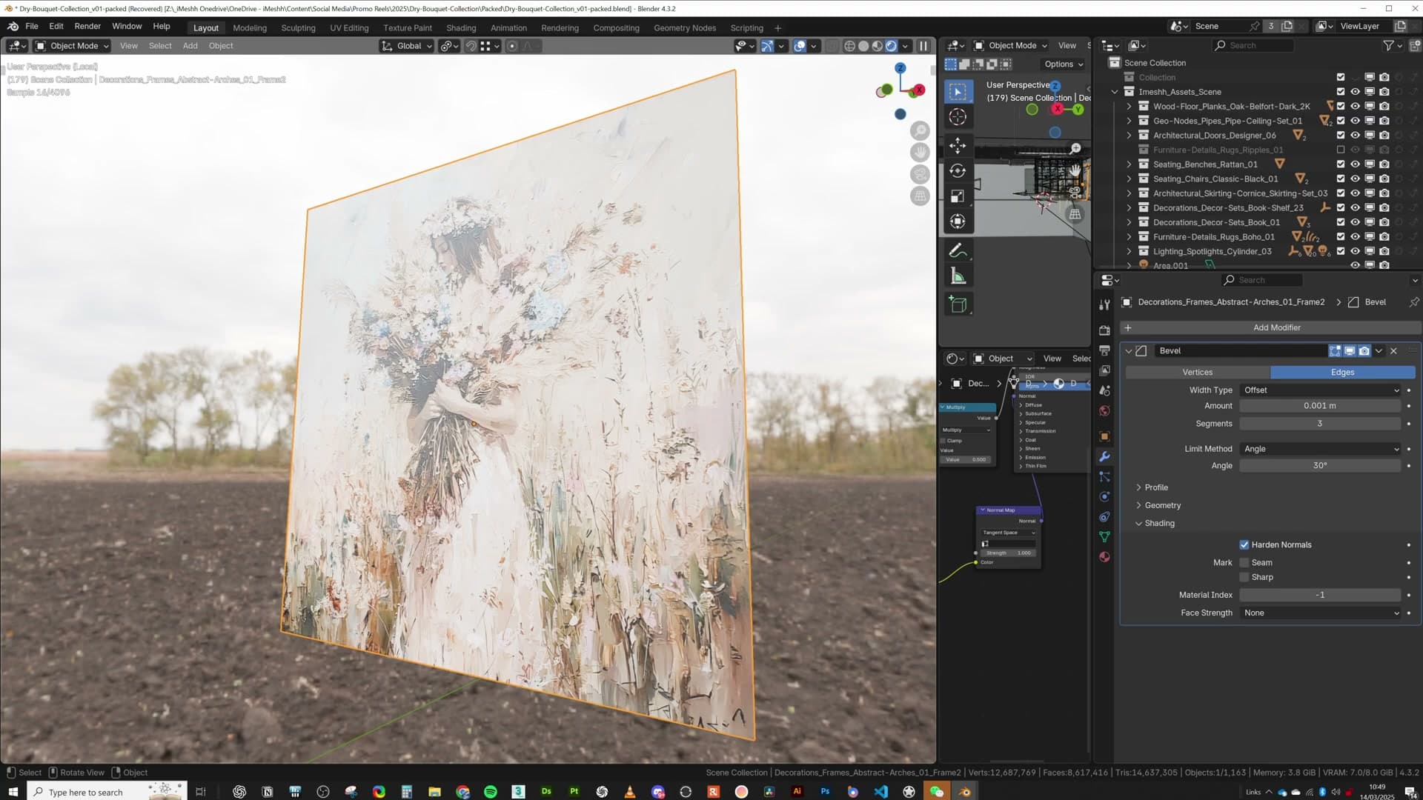Hide Decorations_Decor-Sets_Book_01 with eye icon

(1355, 222)
